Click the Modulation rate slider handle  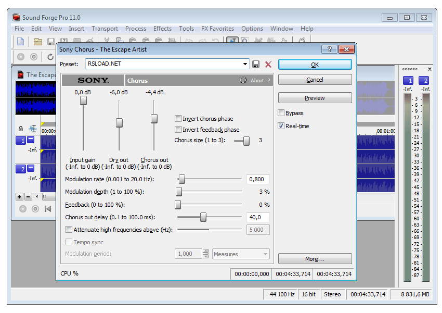[x=182, y=179]
